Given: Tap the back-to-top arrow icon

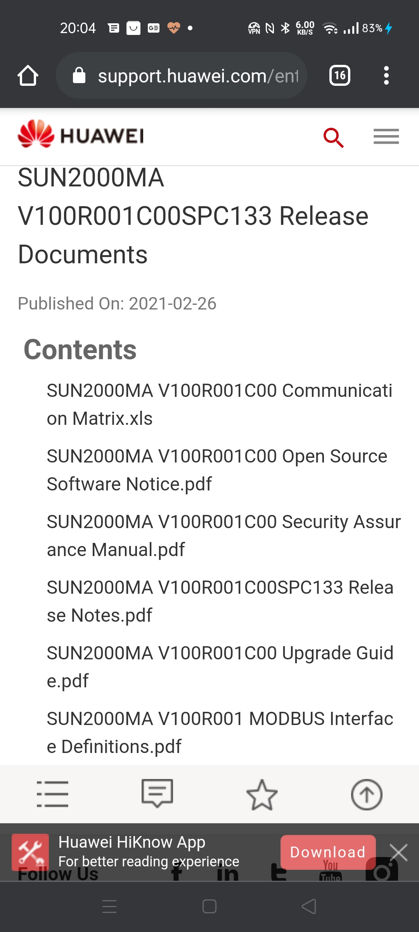Looking at the screenshot, I should point(367,794).
